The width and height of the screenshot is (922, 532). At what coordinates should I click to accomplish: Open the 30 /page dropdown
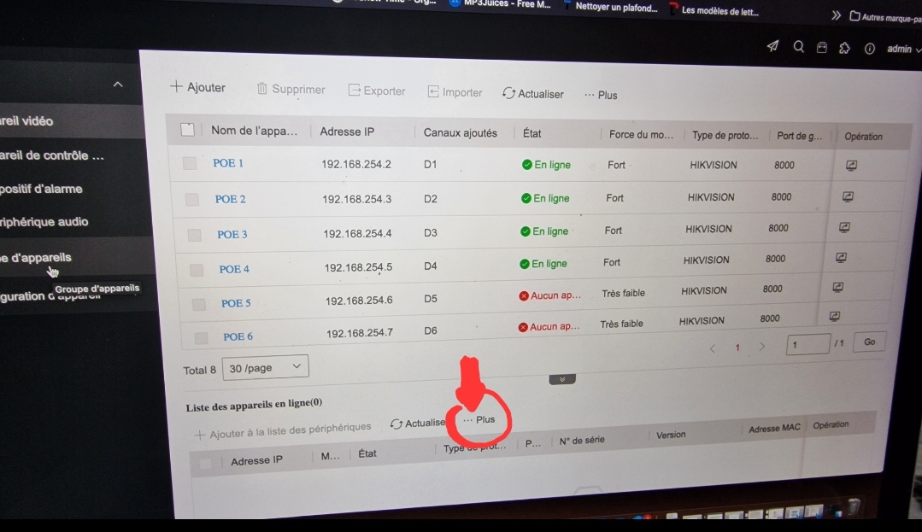coord(265,367)
